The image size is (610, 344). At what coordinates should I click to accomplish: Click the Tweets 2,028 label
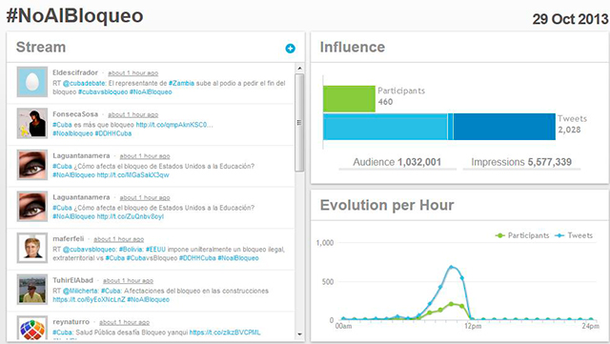572,124
